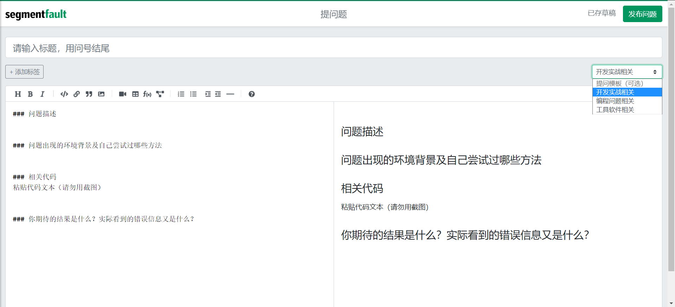Viewport: 675px width, 307px height.
Task: Insert a horizontal rule line
Action: pyautogui.click(x=230, y=94)
